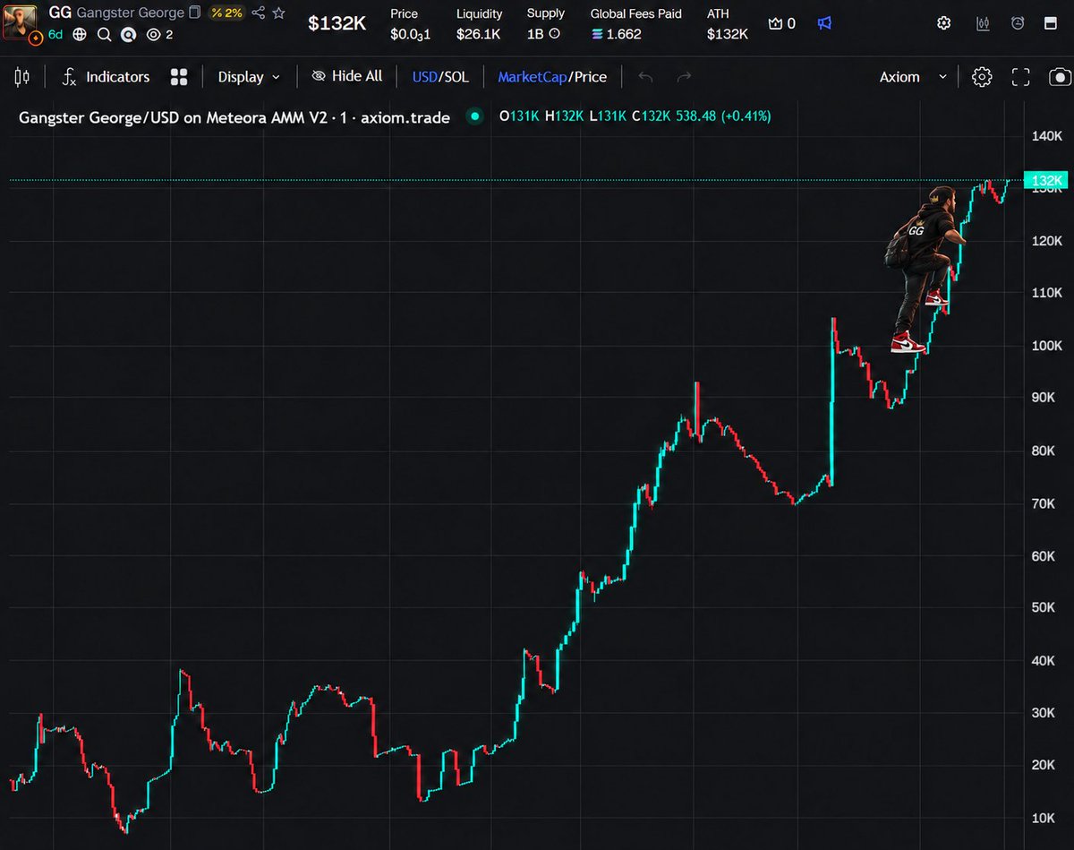Switch chart currency to USD
The height and width of the screenshot is (850, 1074).
click(x=424, y=77)
